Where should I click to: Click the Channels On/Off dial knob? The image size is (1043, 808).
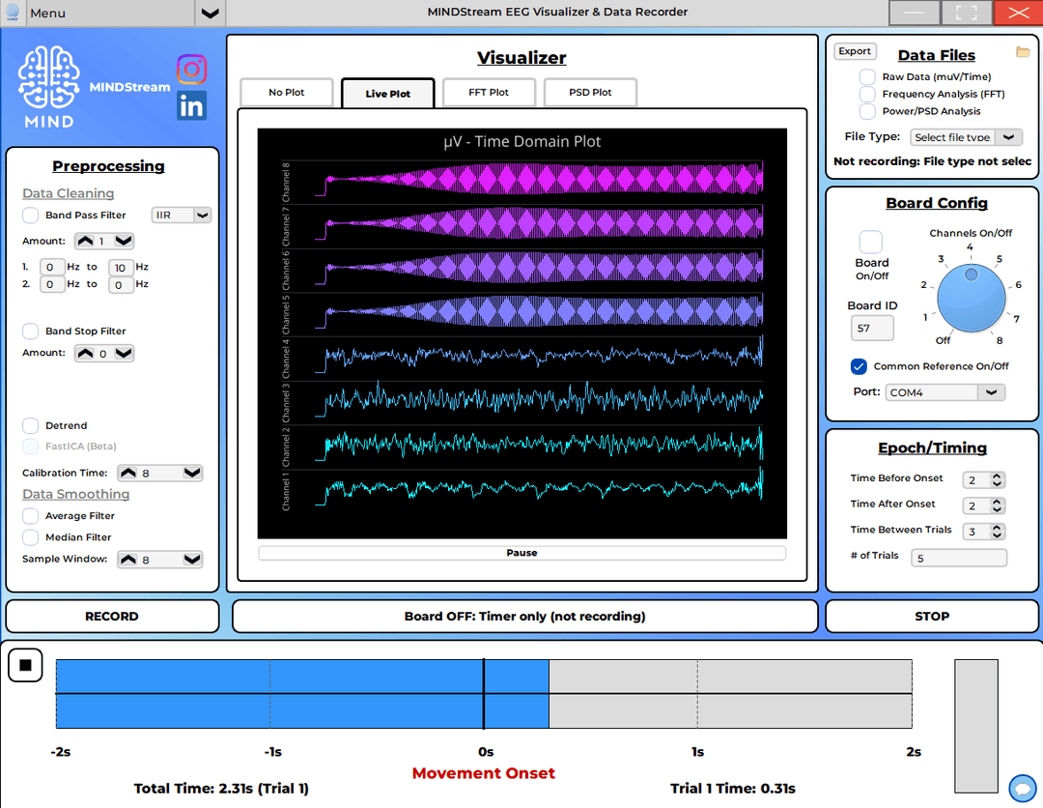(x=970, y=296)
